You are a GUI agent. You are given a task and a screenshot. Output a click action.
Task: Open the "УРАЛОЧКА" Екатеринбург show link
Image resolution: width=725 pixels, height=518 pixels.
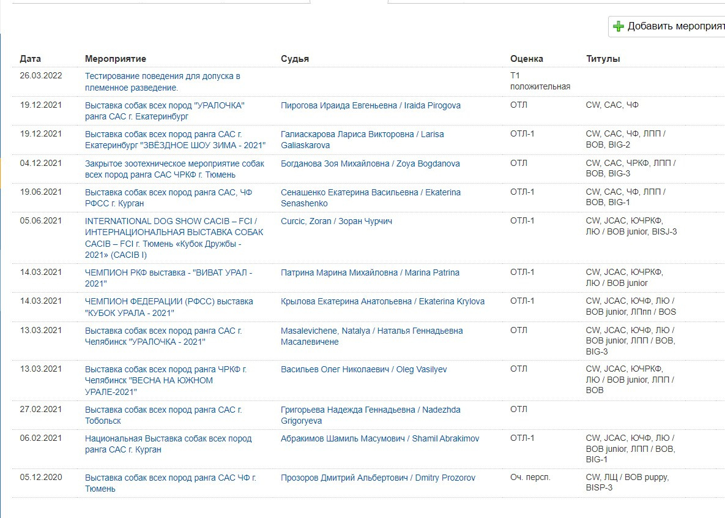[x=165, y=105]
